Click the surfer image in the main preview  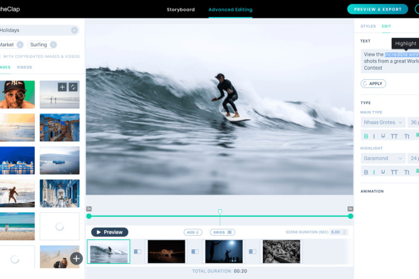point(220,109)
